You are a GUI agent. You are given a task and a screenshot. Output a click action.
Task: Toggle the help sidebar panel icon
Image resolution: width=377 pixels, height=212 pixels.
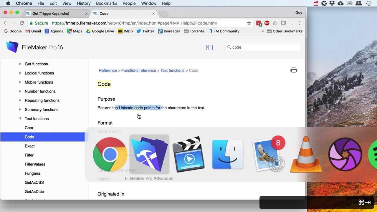209,47
